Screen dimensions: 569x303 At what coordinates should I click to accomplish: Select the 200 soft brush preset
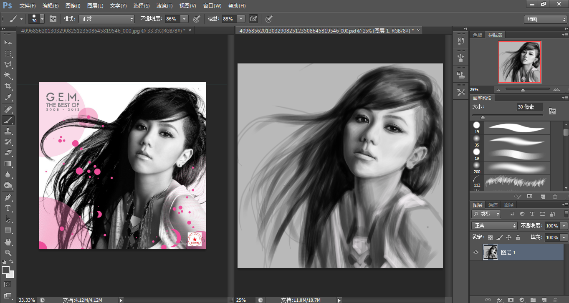pyautogui.click(x=511, y=168)
